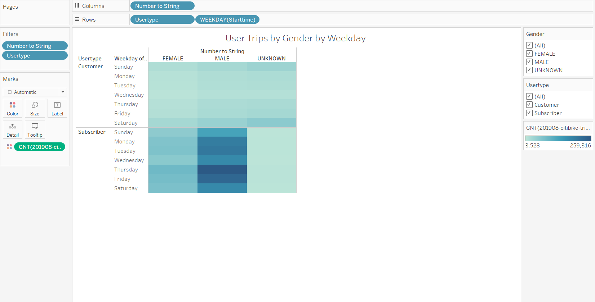Image resolution: width=595 pixels, height=302 pixels.
Task: Uncheck the UNKNOWN gender filter
Action: (x=529, y=70)
